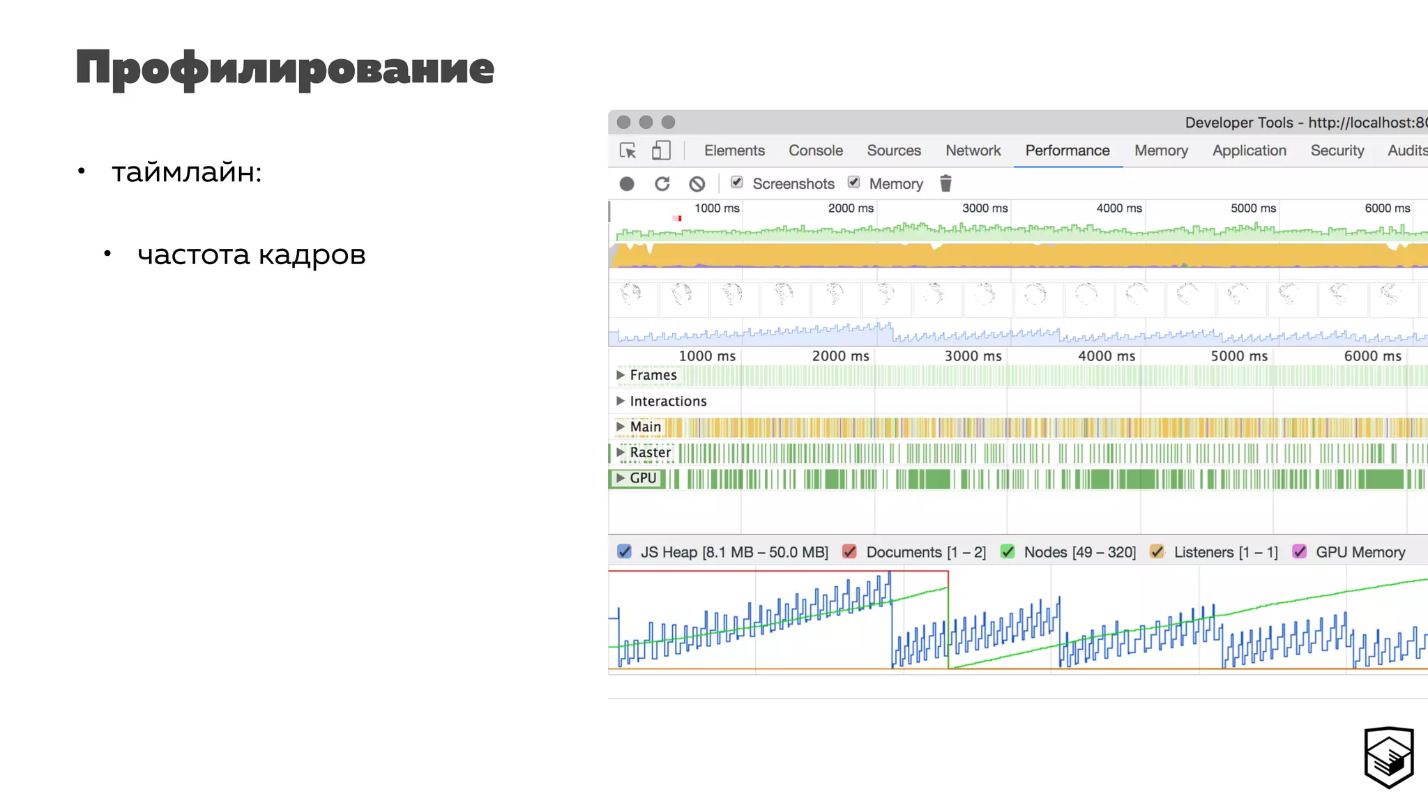Expand the GPU track row
The width and height of the screenshot is (1428, 803).
621,478
